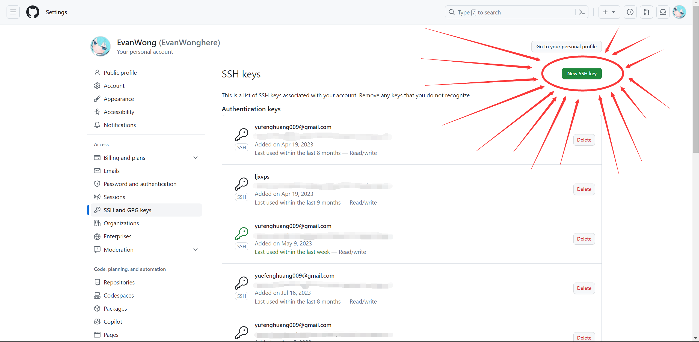Open Public profile settings
Image resolution: width=699 pixels, height=342 pixels.
pyautogui.click(x=120, y=73)
